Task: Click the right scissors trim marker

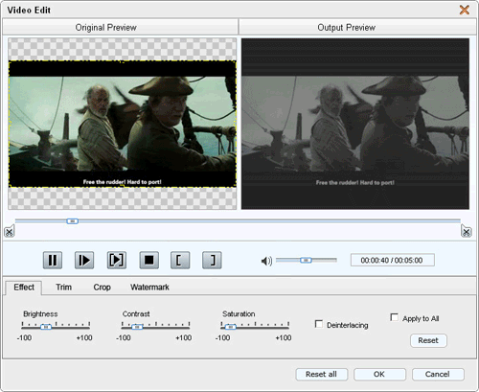Action: [x=467, y=231]
